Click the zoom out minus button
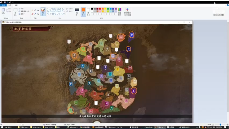 click(x=213, y=125)
